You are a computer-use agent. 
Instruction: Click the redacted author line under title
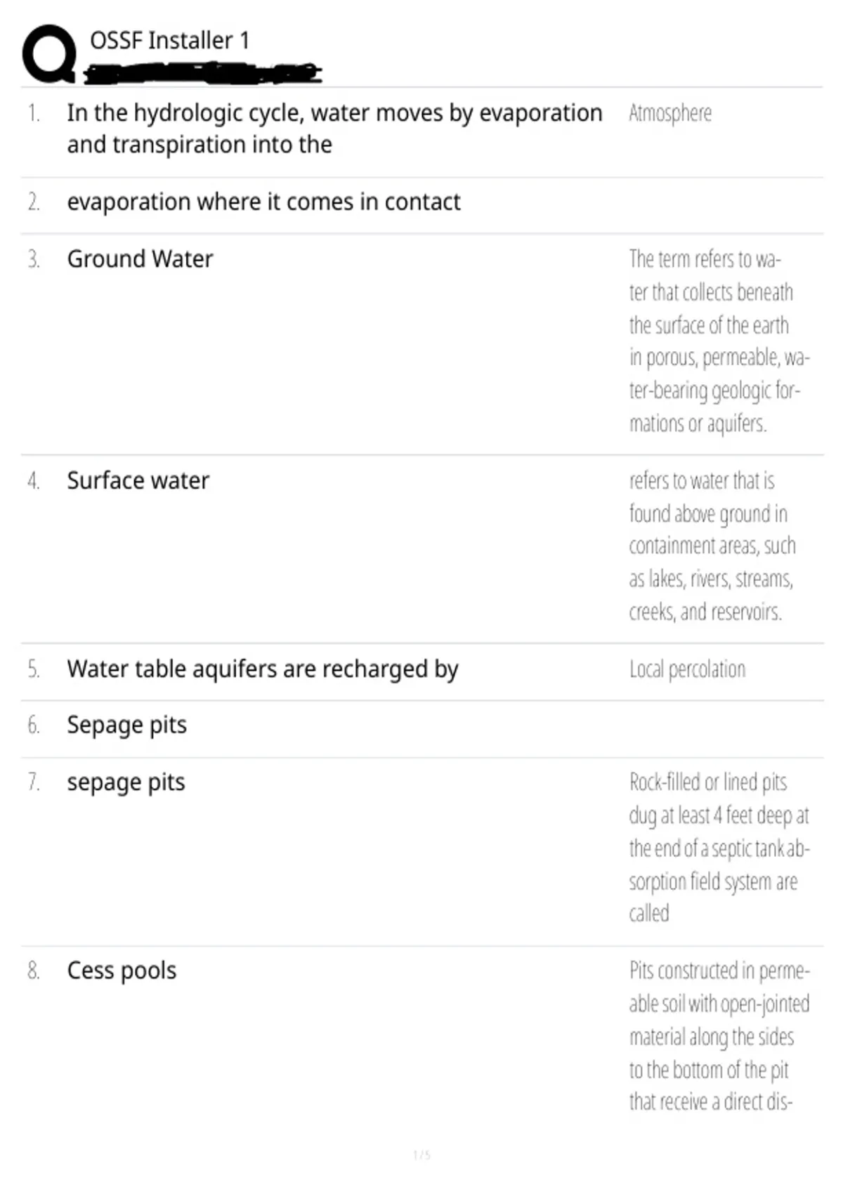tap(202, 73)
